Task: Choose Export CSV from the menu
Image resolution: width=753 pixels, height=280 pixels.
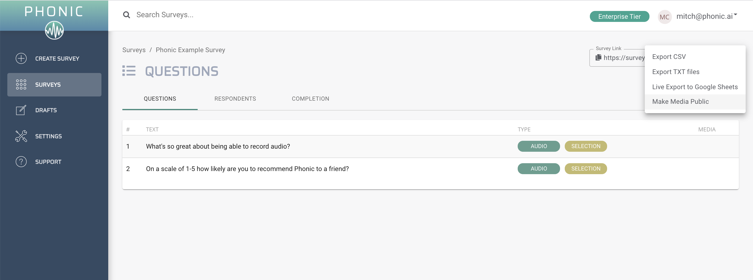Action: tap(669, 57)
